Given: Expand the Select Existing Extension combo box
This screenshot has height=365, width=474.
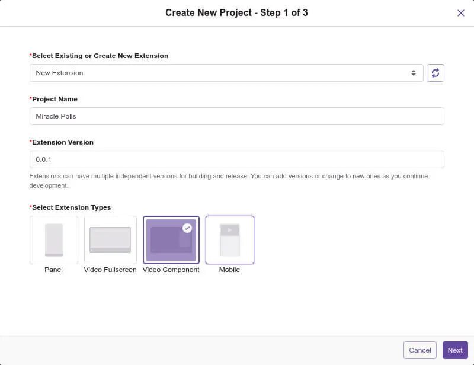Looking at the screenshot, I should pos(225,73).
